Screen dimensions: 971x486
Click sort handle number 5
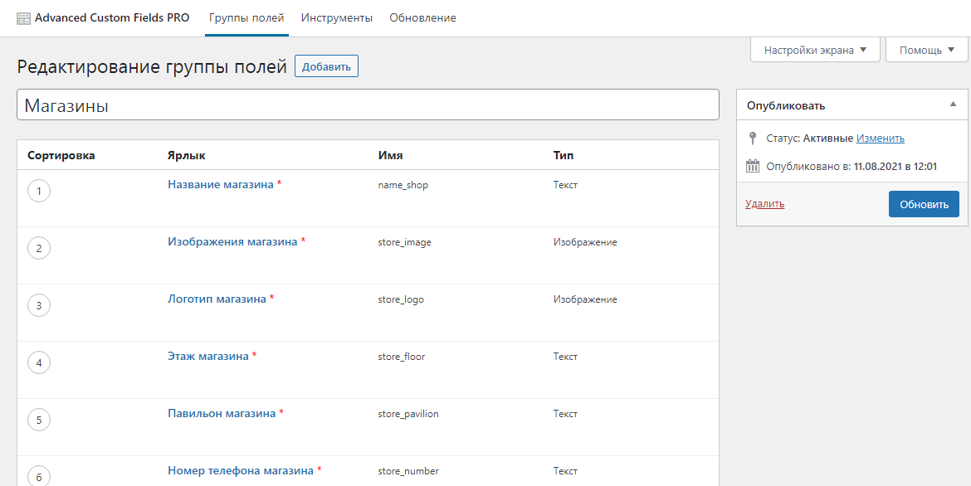(x=39, y=420)
